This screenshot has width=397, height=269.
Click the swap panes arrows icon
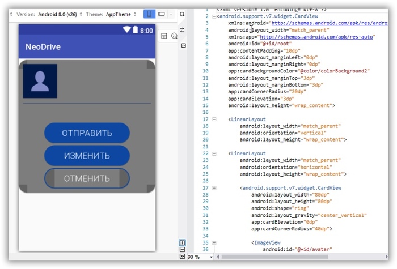tap(183, 30)
